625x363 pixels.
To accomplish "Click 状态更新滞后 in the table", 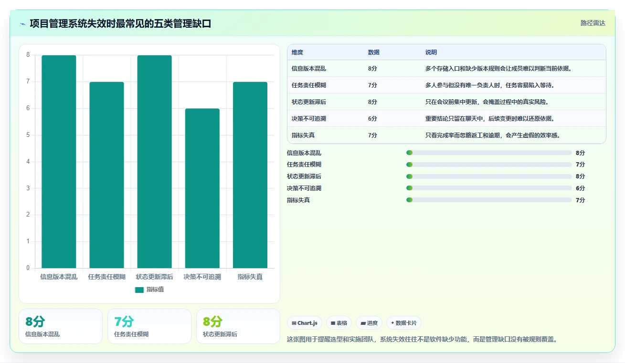I will 309,102.
